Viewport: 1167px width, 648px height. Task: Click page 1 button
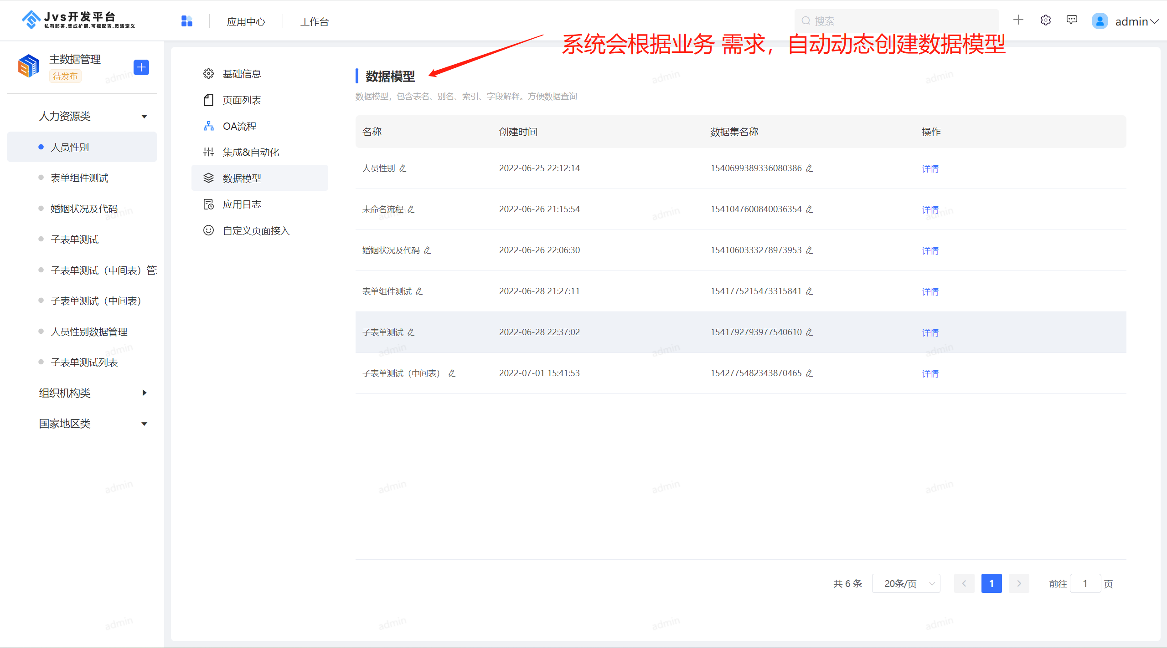(x=991, y=583)
